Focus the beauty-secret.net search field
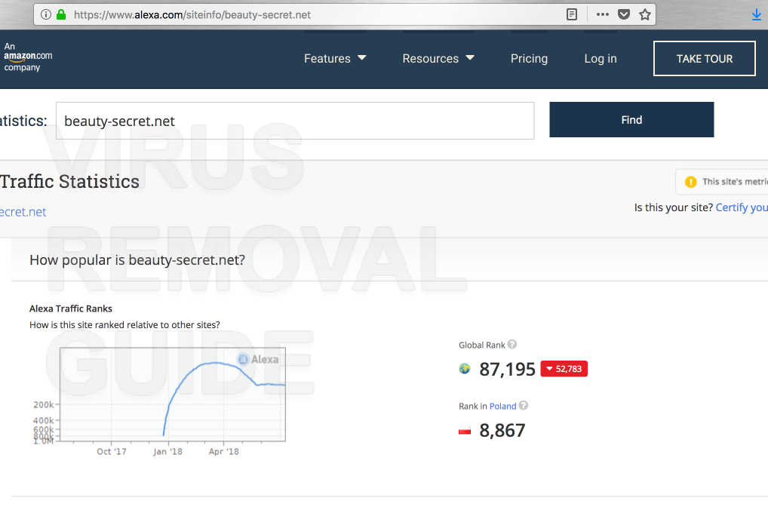This screenshot has height=519, width=768. pyautogui.click(x=295, y=121)
